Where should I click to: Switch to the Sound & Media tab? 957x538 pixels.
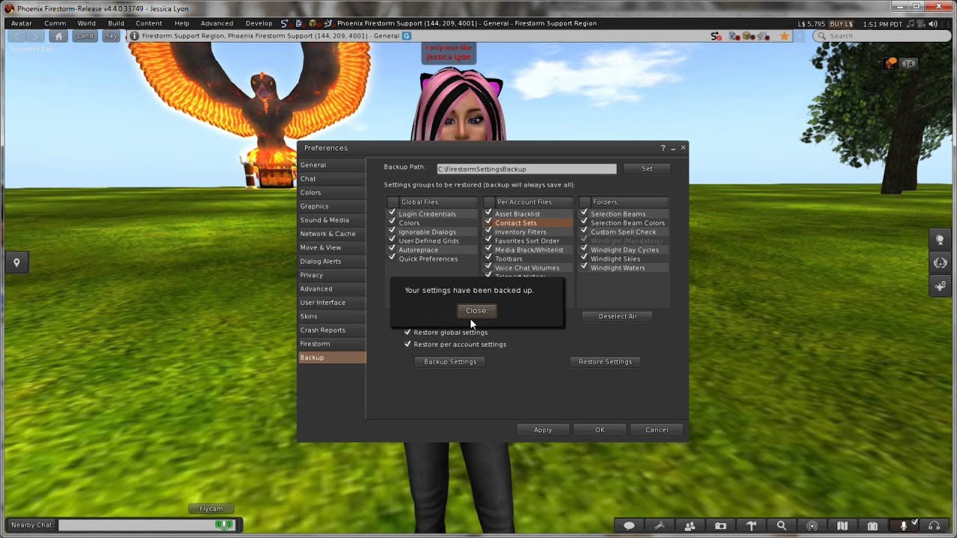click(332, 220)
